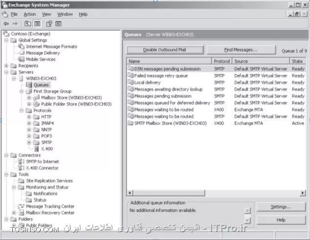Click the DSN messages pending submission queue icon

tap(131, 69)
